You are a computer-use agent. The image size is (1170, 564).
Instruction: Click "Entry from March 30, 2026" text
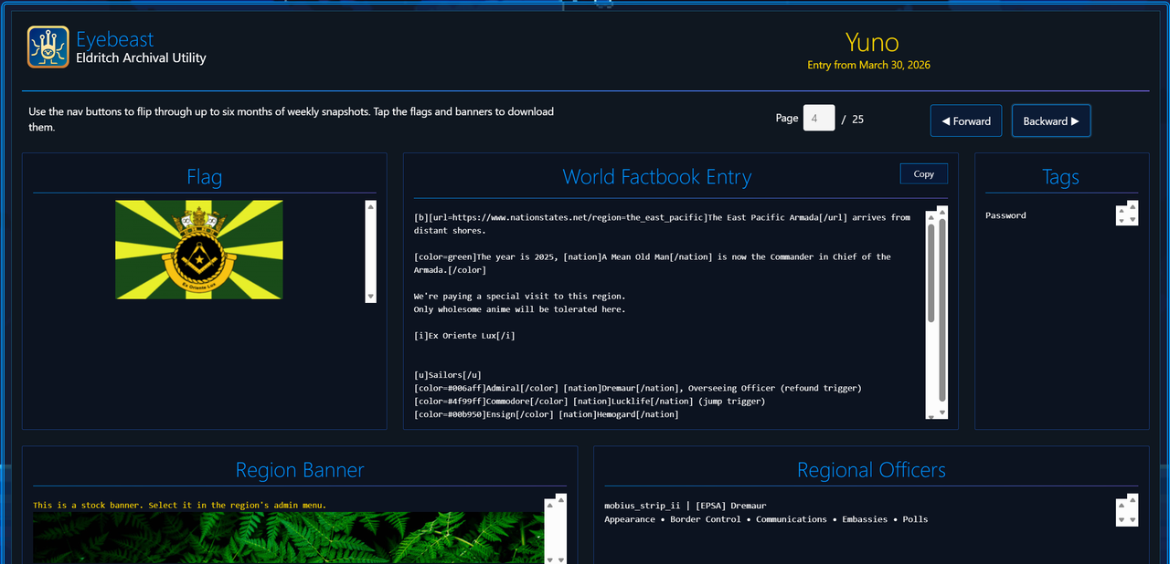pos(868,65)
